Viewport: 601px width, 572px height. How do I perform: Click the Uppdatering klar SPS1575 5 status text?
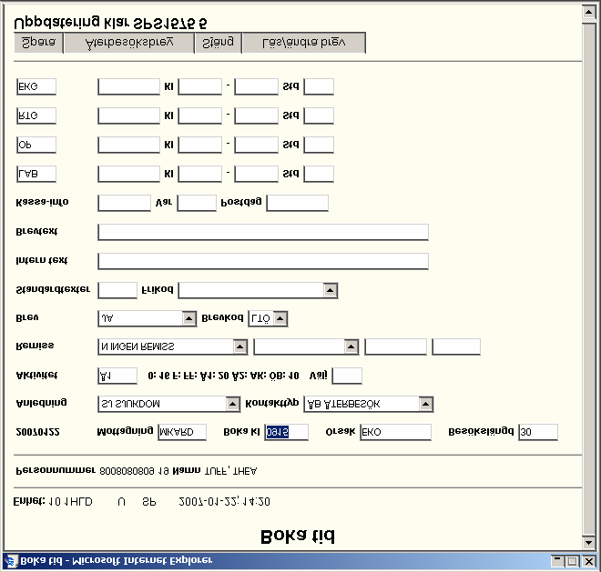tap(110, 23)
